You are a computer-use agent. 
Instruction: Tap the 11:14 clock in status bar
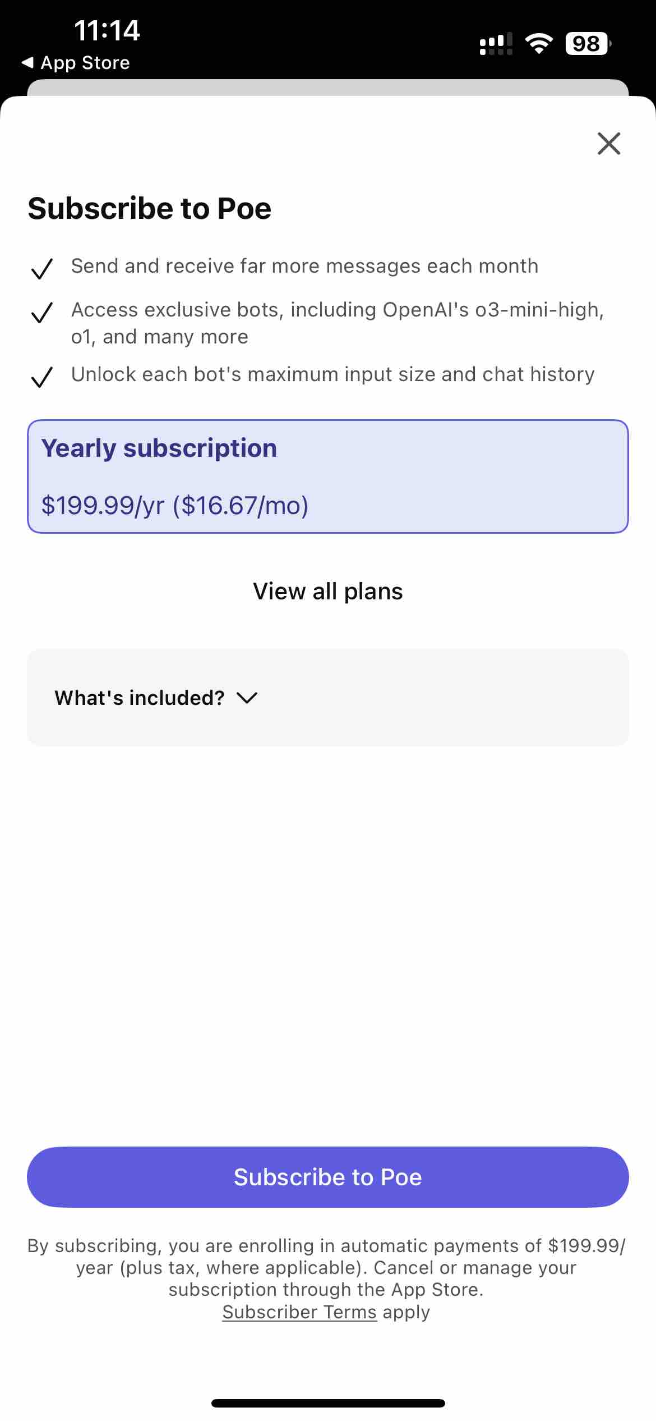[x=107, y=30]
